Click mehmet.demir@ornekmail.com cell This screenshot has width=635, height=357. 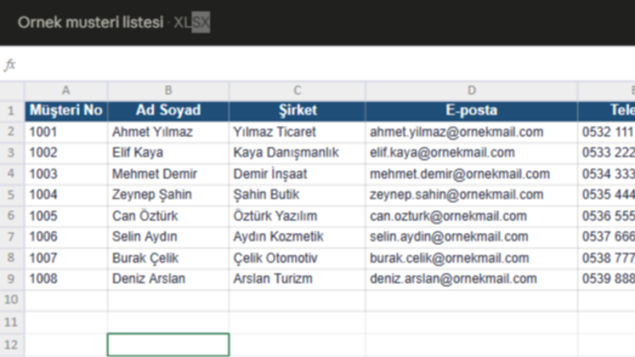(x=472, y=174)
